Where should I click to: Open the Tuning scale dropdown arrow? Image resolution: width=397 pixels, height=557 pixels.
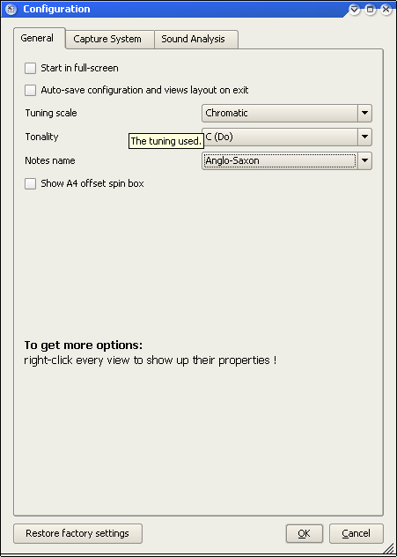pos(364,114)
